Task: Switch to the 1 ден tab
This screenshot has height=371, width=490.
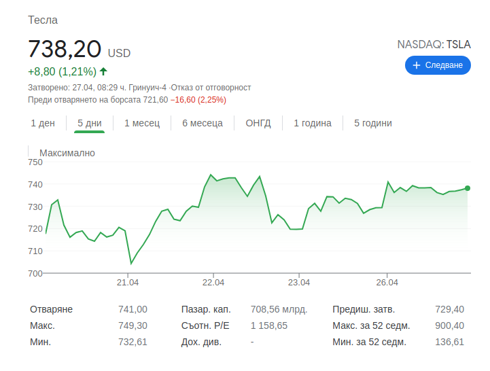Action: point(43,123)
